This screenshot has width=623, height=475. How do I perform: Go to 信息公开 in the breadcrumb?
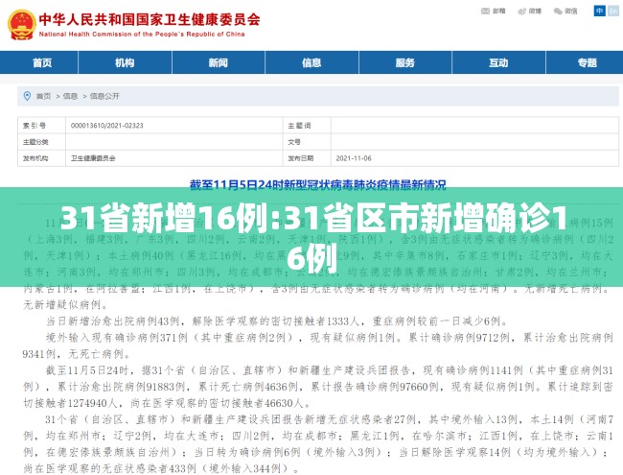(104, 96)
